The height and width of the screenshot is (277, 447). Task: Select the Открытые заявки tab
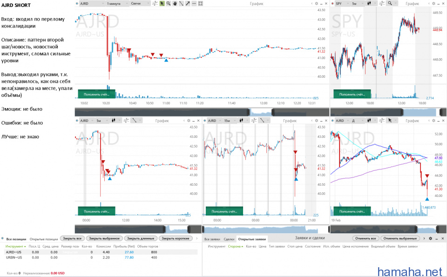pos(252,239)
